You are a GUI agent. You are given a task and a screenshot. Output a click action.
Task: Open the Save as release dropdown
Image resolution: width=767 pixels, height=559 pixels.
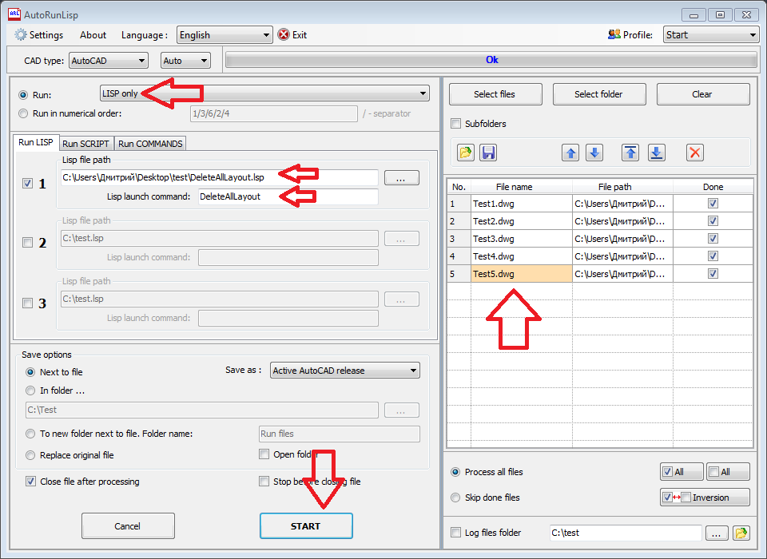tap(345, 371)
